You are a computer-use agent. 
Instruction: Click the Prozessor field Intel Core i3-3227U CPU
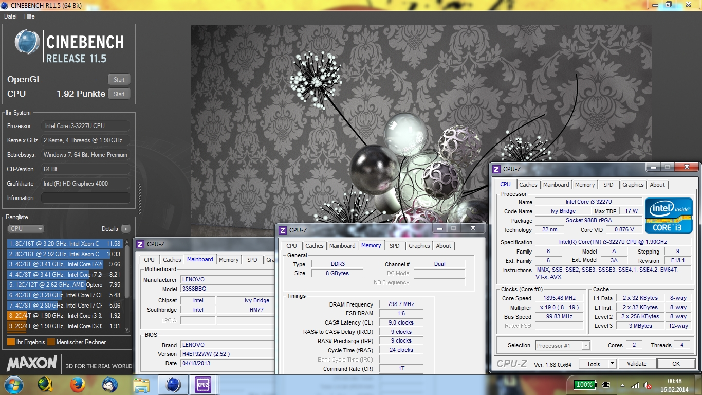pyautogui.click(x=85, y=126)
